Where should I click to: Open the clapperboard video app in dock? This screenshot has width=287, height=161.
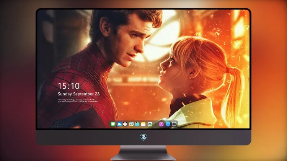(137, 124)
